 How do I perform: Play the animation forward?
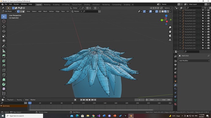90,100
